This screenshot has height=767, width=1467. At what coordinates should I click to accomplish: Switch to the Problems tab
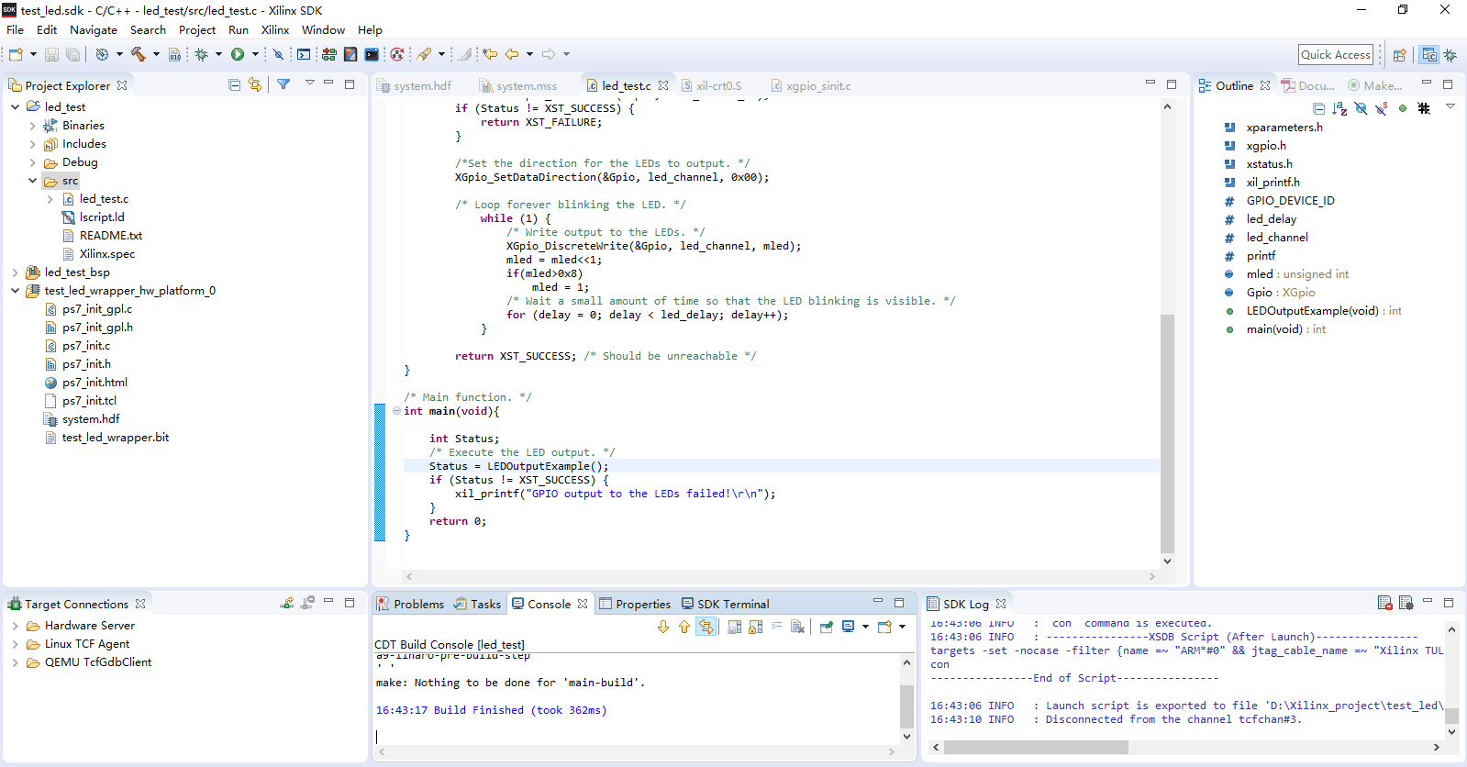pyautogui.click(x=410, y=604)
